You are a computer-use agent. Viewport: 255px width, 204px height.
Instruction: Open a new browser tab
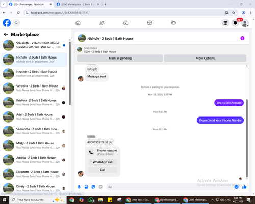coord(105,4)
